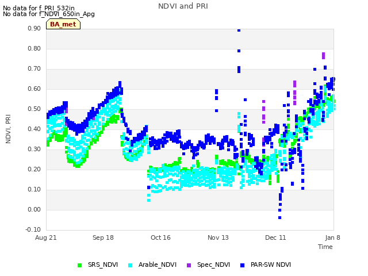Click the lowest blue point below 0.00
The width and height of the screenshot is (368, 276).
click(280, 218)
